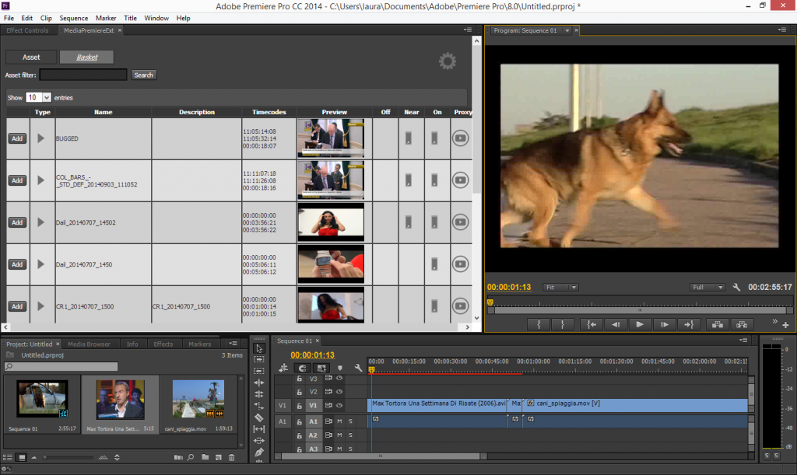Click the Extract button

click(742, 325)
